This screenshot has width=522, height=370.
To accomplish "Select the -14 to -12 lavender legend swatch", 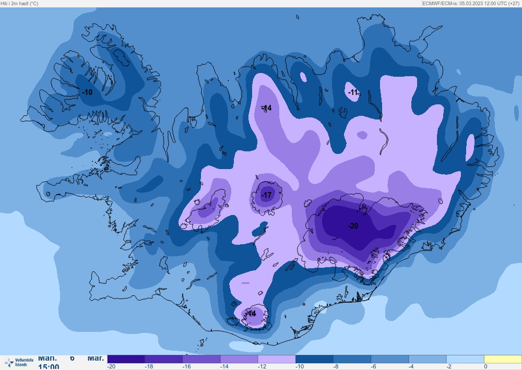I will point(239,359).
